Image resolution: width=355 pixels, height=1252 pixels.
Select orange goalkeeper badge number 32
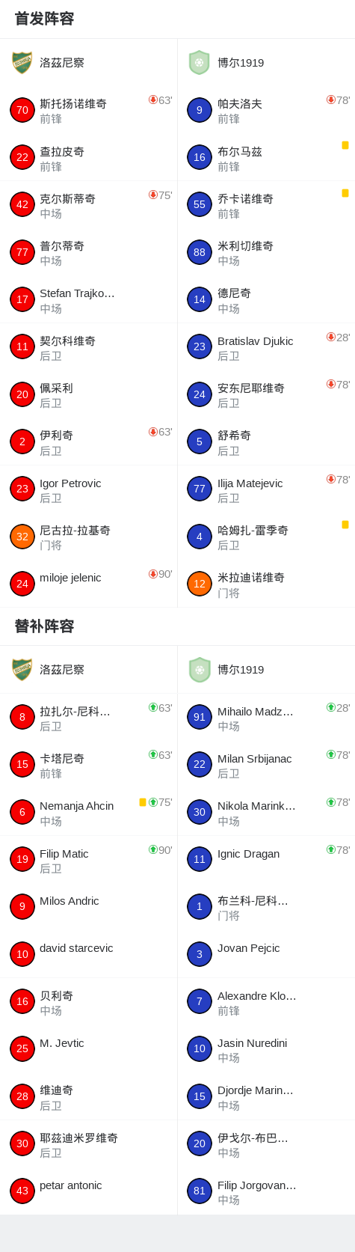click(22, 537)
